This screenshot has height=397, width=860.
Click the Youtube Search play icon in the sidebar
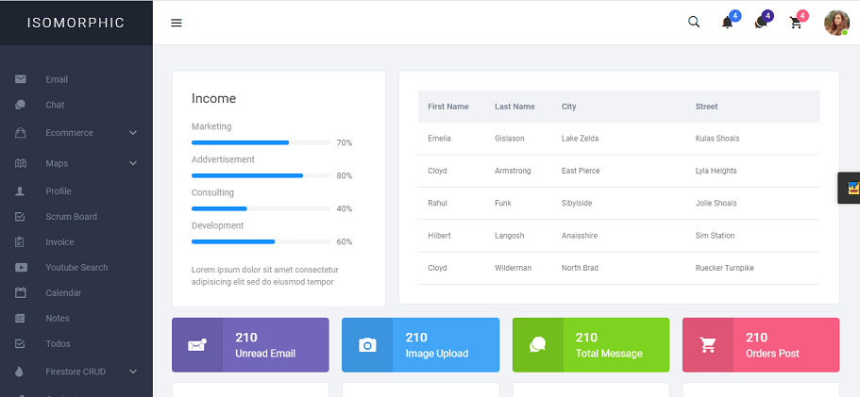21,267
